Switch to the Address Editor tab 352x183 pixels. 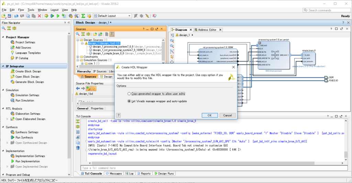[x=207, y=30]
